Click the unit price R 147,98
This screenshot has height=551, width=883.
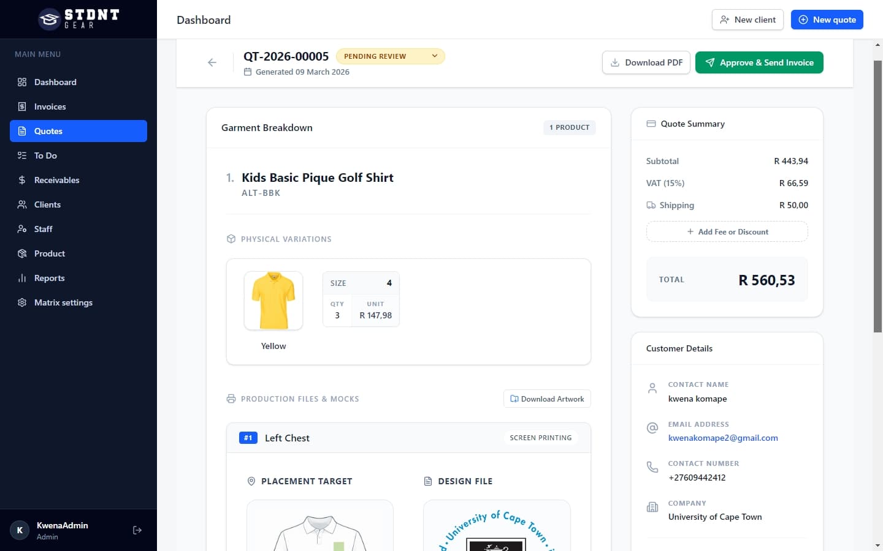point(375,315)
